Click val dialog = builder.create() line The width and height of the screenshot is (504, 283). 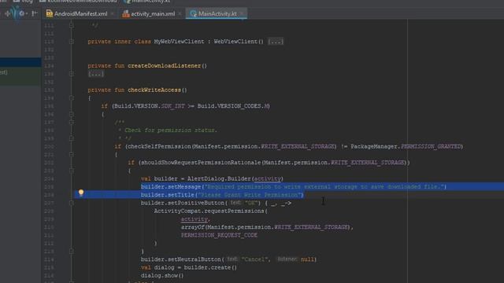(x=189, y=267)
